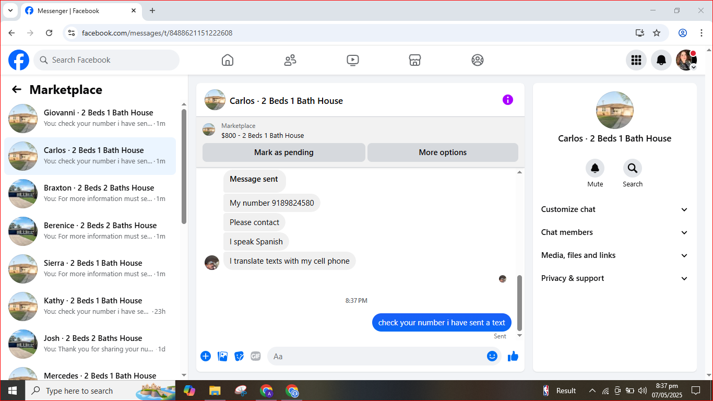713x401 pixels.
Task: View site information icon in address bar
Action: (72, 33)
